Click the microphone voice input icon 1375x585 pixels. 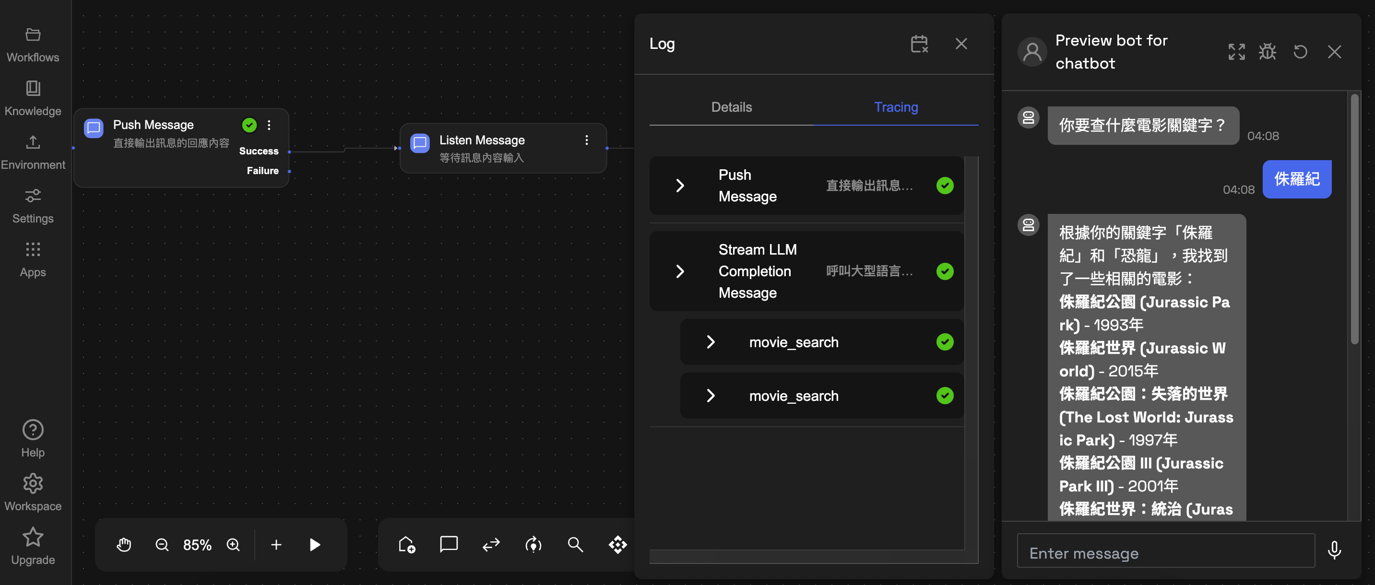(x=1334, y=550)
